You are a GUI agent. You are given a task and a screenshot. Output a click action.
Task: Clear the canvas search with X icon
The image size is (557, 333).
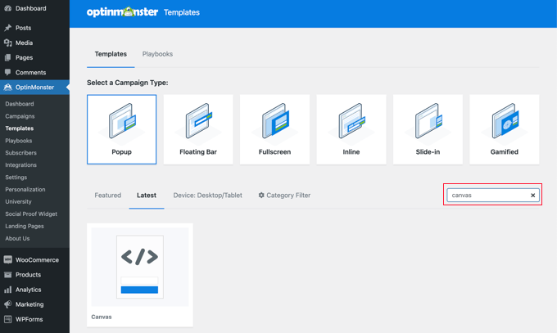point(533,196)
